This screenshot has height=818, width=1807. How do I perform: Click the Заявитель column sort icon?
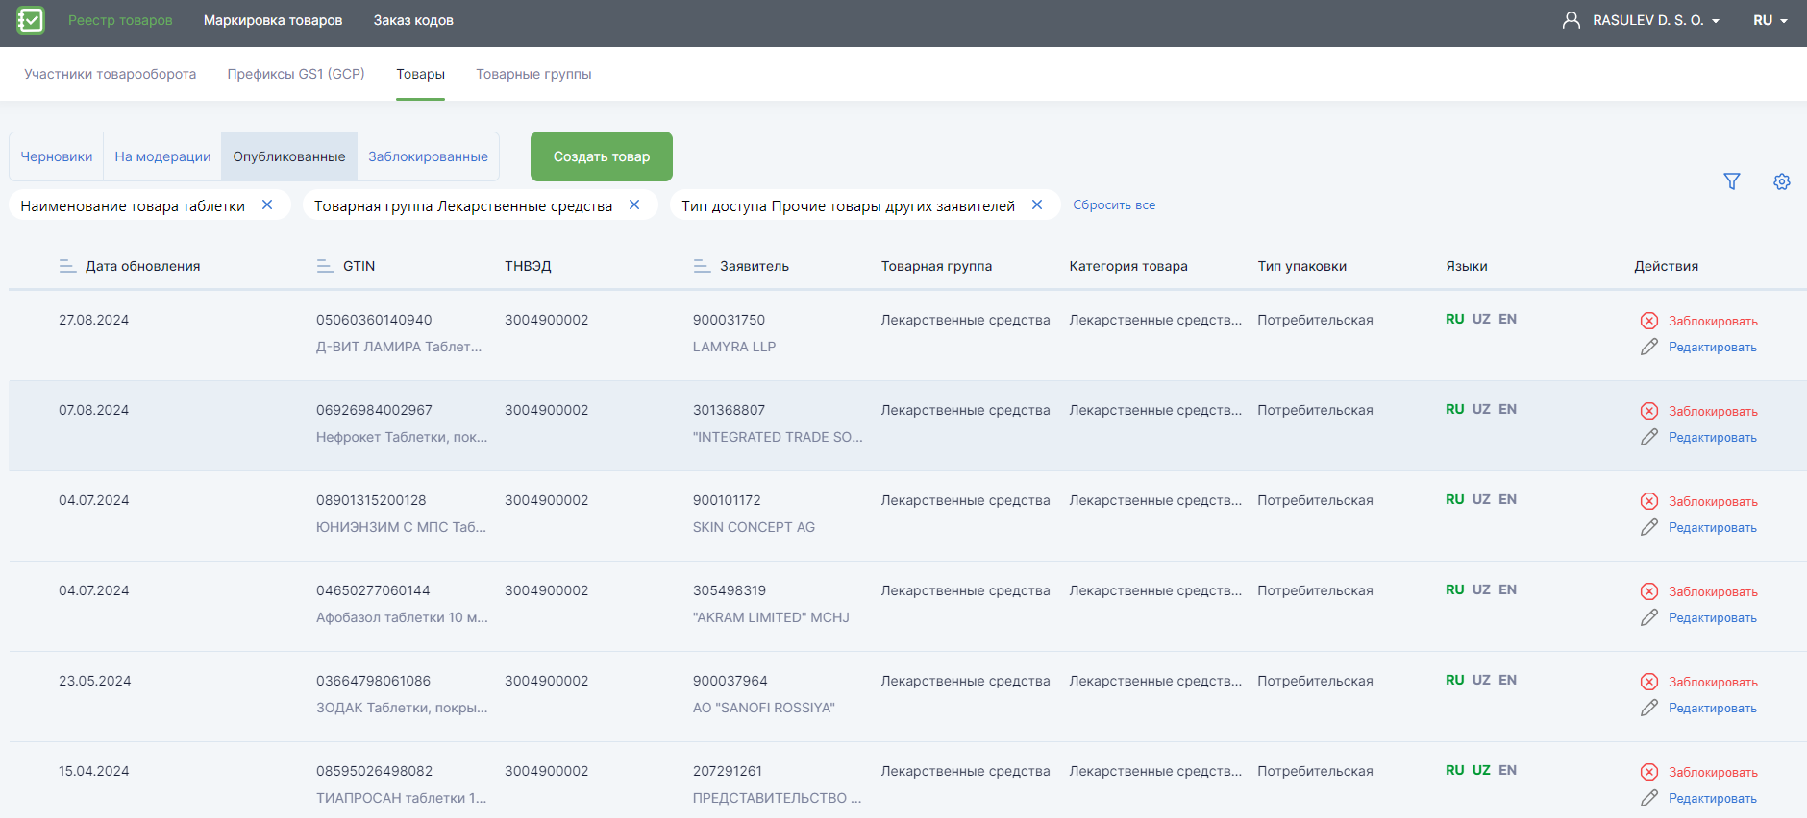coord(702,266)
